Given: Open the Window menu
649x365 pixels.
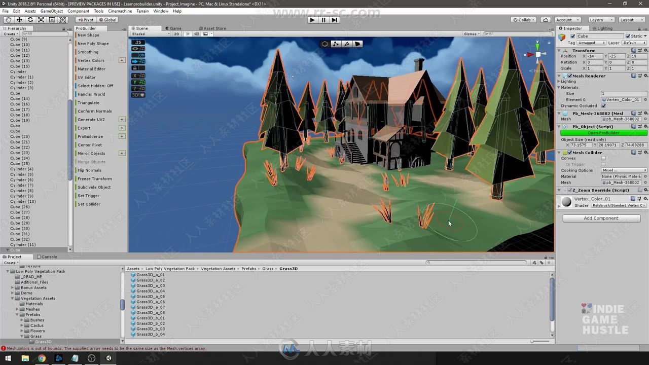Looking at the screenshot, I should (x=161, y=11).
